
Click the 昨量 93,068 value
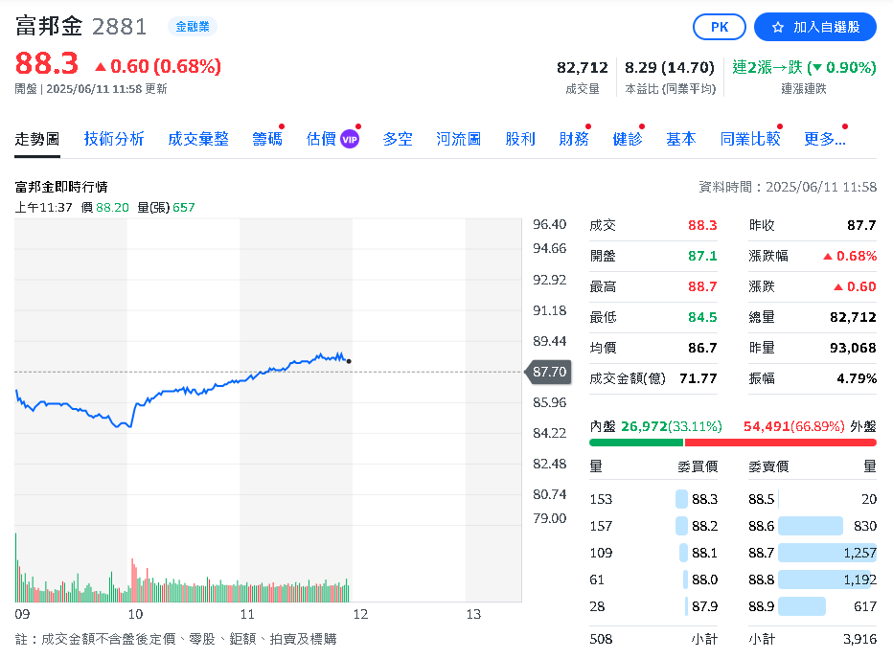click(853, 348)
